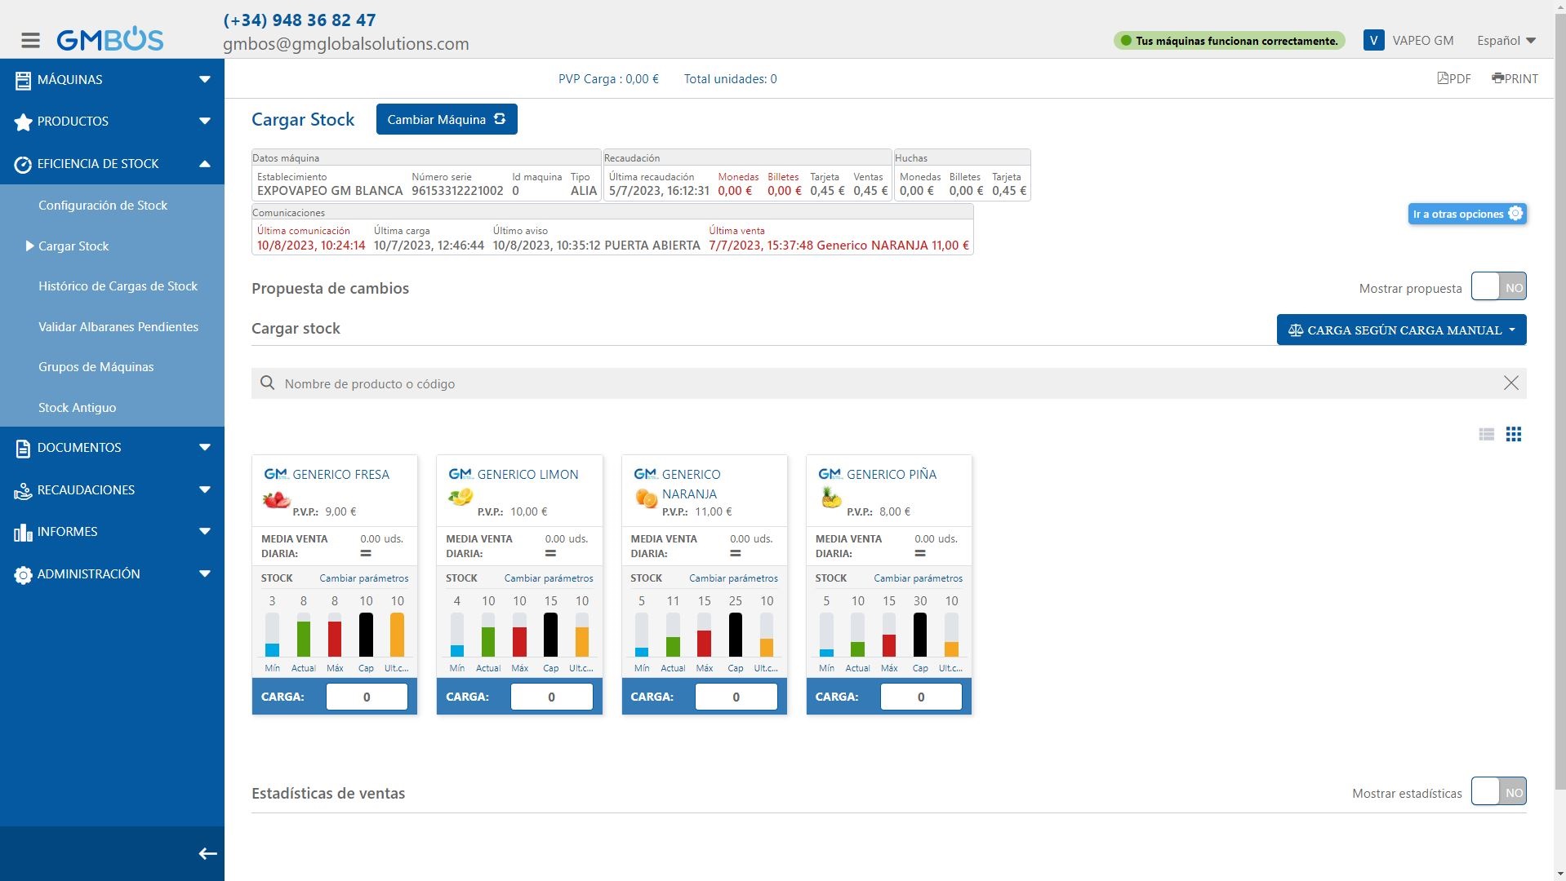
Task: Expand the MÁQUINAS sidebar menu
Action: click(x=112, y=79)
